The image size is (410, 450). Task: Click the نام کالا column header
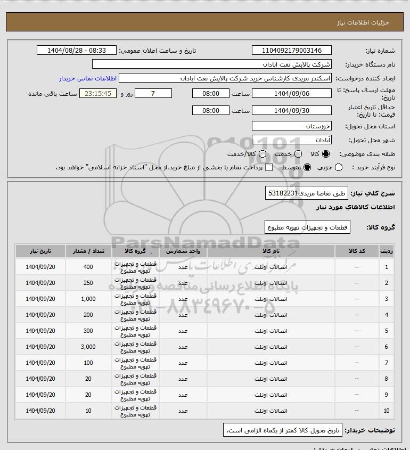pyautogui.click(x=271, y=251)
